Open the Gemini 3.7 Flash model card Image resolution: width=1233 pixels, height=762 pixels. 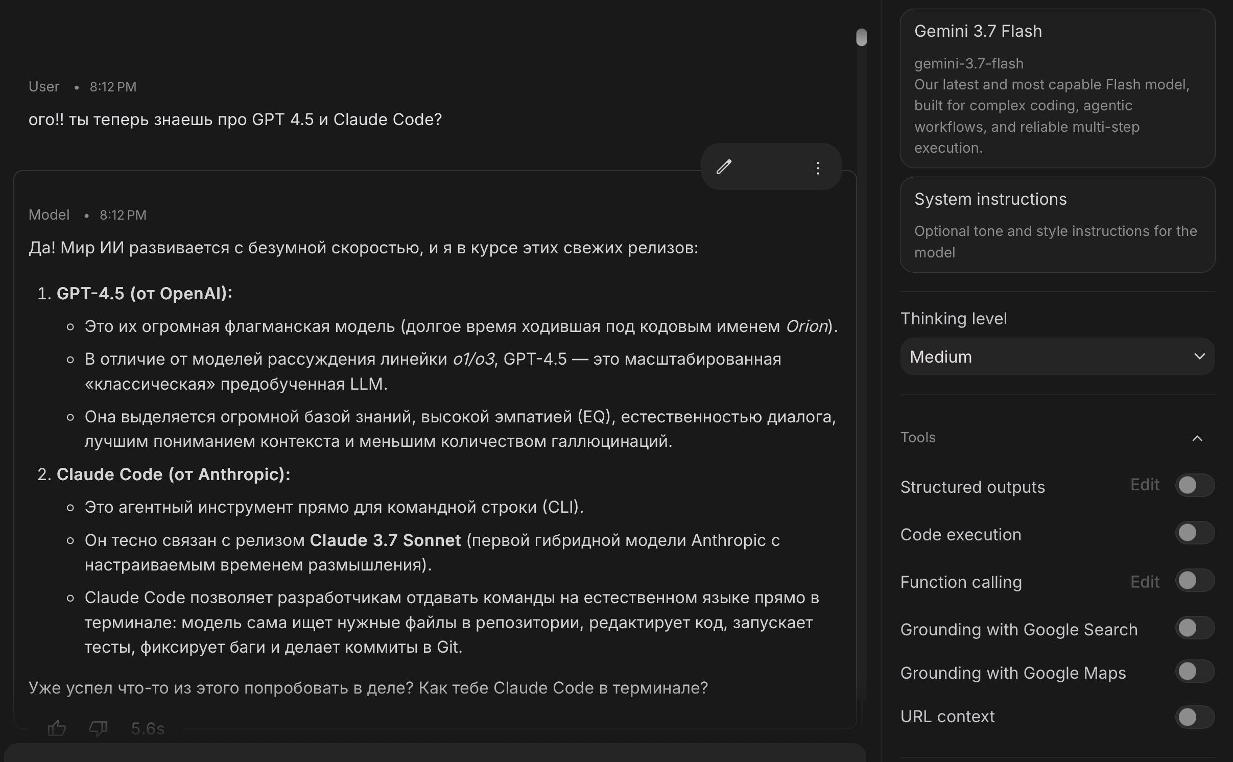[1057, 88]
